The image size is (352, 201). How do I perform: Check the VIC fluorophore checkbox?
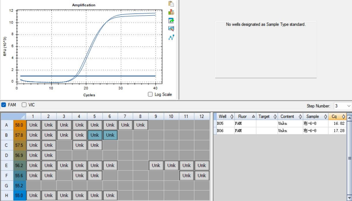(24, 105)
